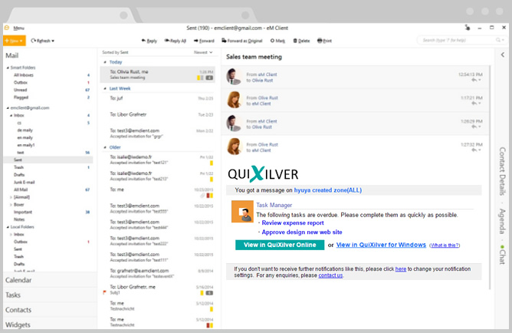The width and height of the screenshot is (512, 333).
Task: Select Unread smart folder
Action: pos(20,90)
